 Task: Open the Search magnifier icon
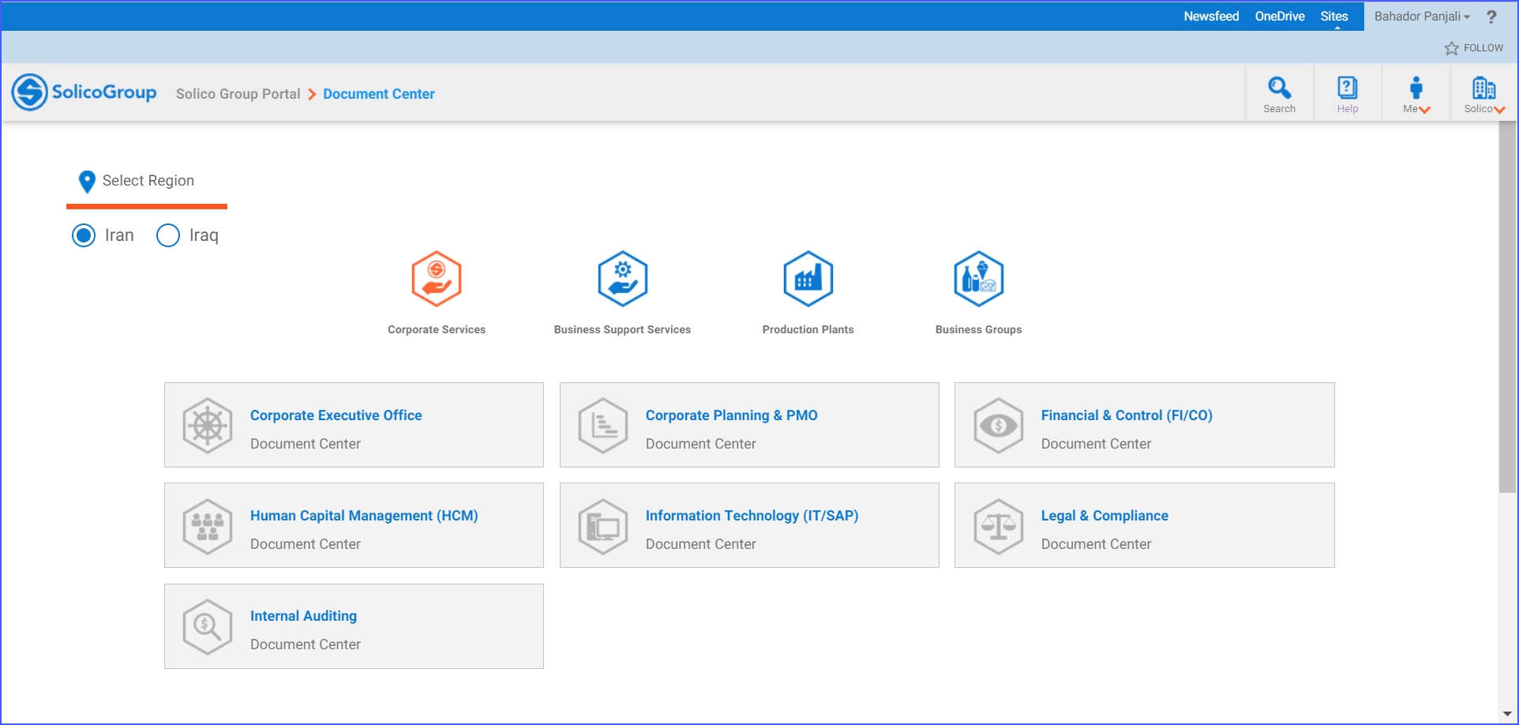click(1279, 87)
